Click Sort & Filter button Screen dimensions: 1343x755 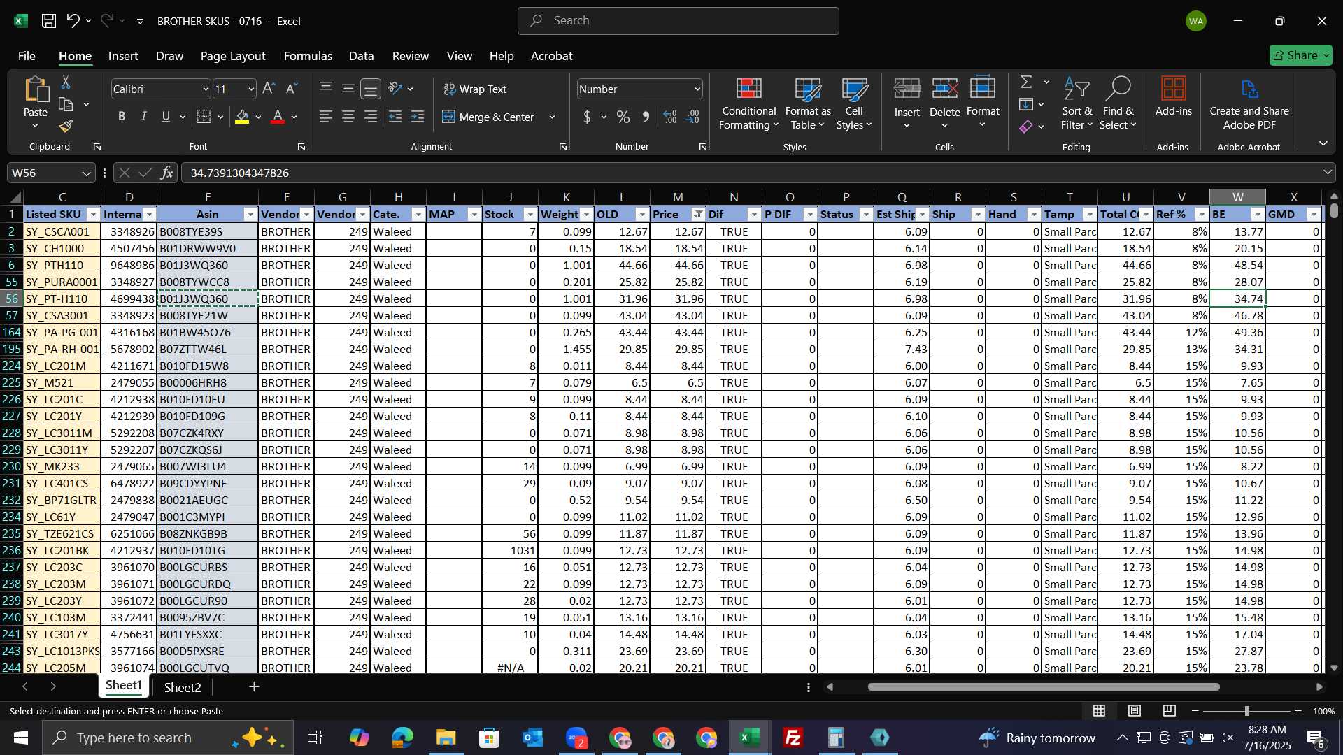coord(1076,103)
